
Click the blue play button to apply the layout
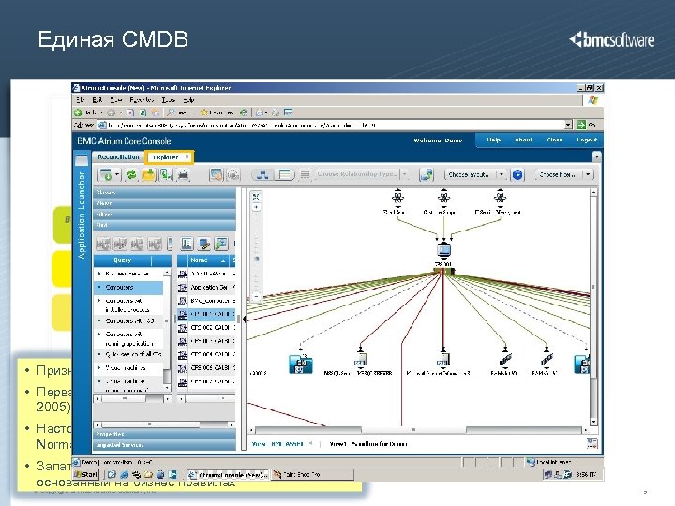tap(517, 174)
